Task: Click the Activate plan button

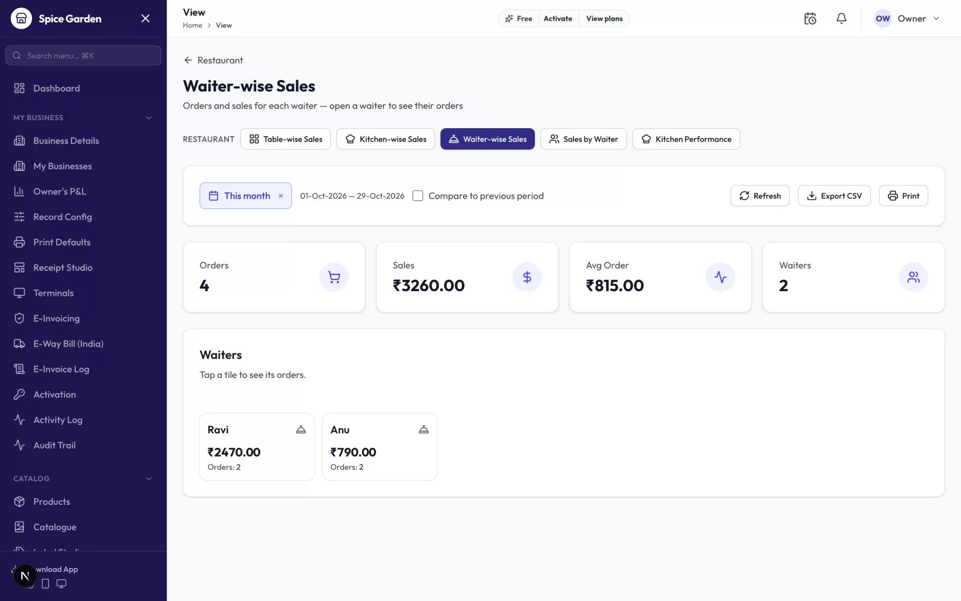Action: tap(558, 19)
